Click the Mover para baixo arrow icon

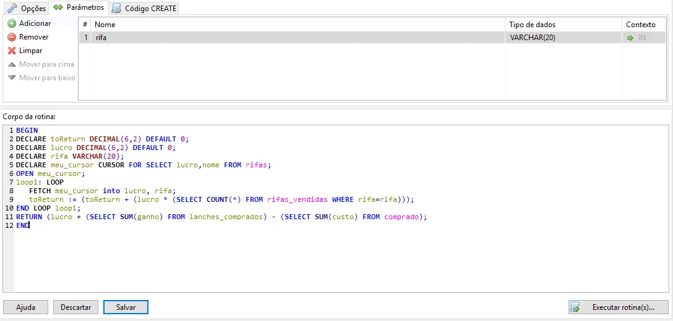[12, 78]
